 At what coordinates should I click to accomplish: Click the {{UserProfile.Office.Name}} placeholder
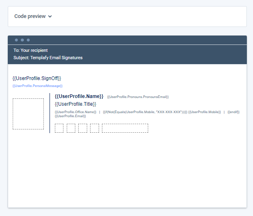click(x=75, y=112)
